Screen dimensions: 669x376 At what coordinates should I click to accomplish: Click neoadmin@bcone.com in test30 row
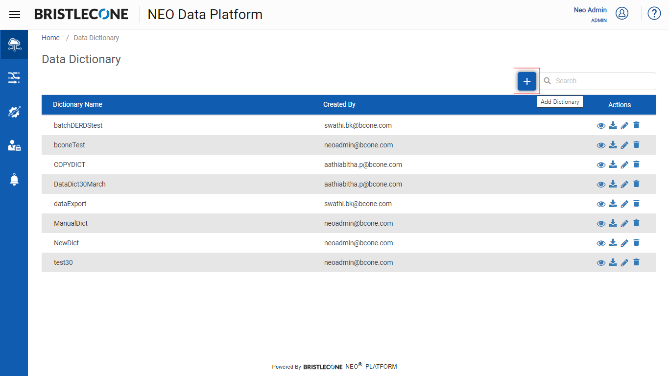[358, 262]
